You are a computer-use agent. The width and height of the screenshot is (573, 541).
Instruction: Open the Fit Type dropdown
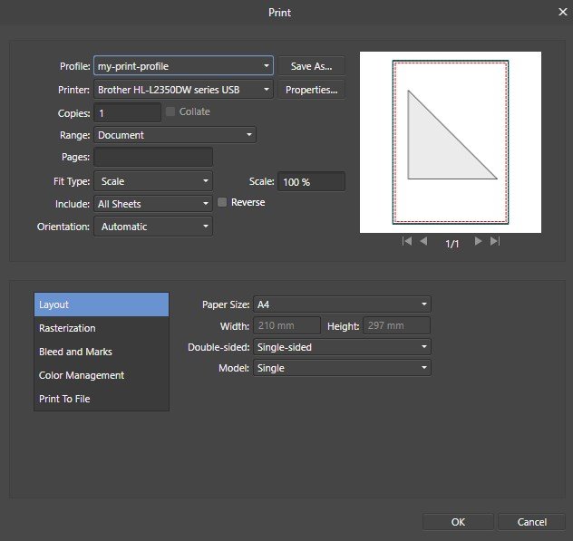click(153, 181)
